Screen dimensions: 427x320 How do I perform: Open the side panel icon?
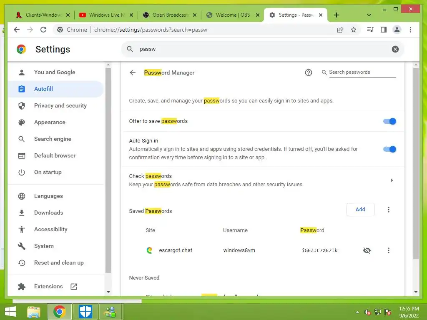coord(384,30)
